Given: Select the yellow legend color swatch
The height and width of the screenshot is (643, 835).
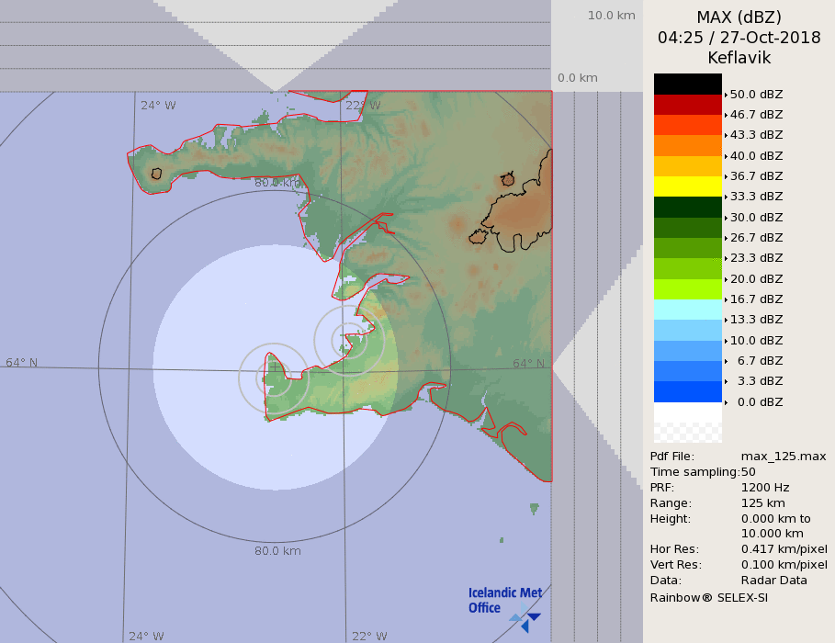Looking at the screenshot, I should pyautogui.click(x=687, y=186).
